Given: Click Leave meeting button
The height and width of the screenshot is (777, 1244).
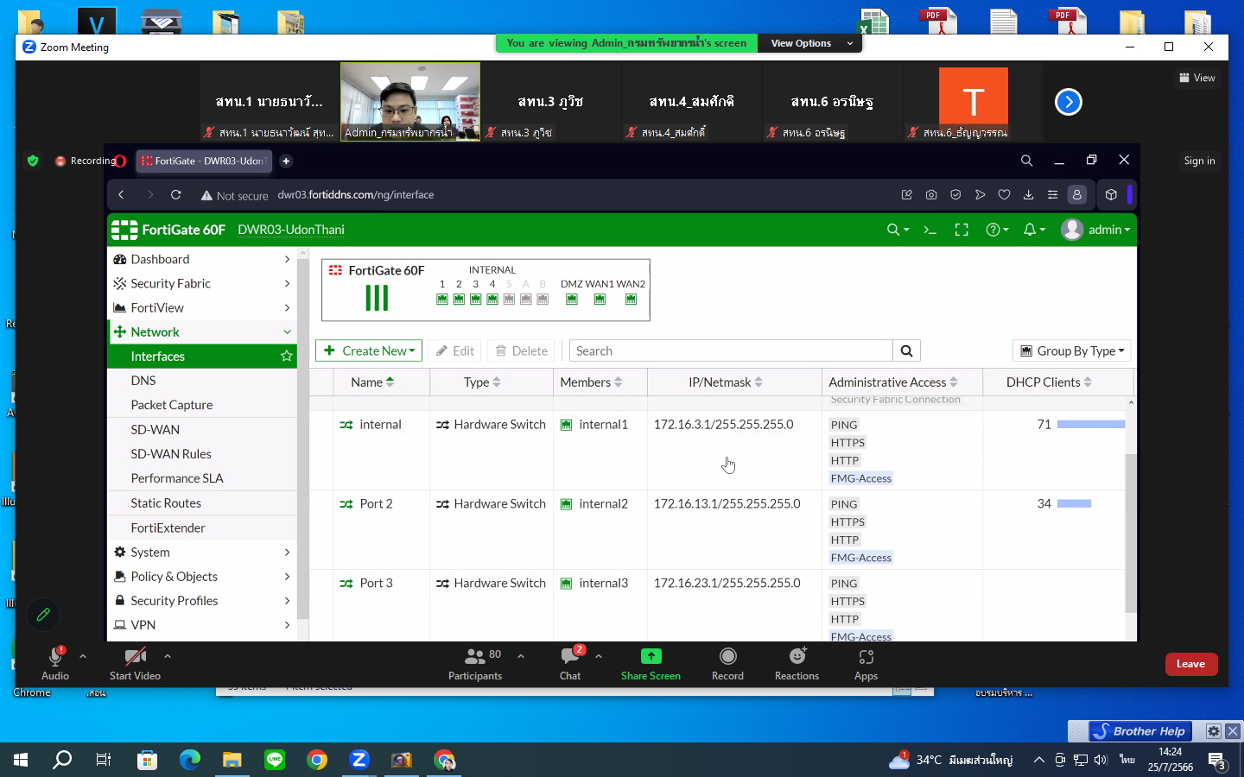Looking at the screenshot, I should pos(1190,664).
